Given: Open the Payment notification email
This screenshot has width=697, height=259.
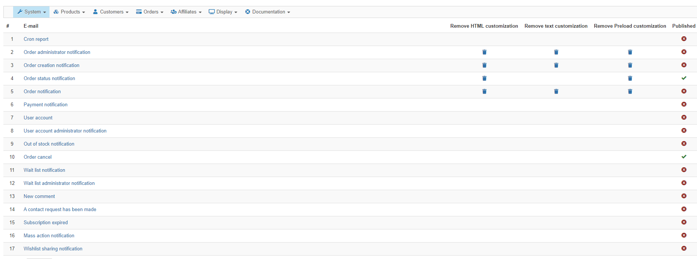Looking at the screenshot, I should (45, 105).
